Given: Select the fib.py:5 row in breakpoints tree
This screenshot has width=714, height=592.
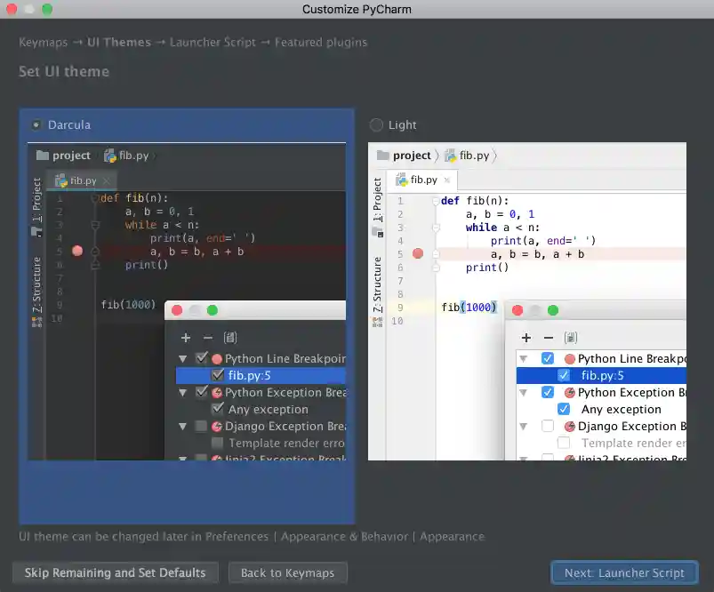Looking at the screenshot, I should (253, 375).
